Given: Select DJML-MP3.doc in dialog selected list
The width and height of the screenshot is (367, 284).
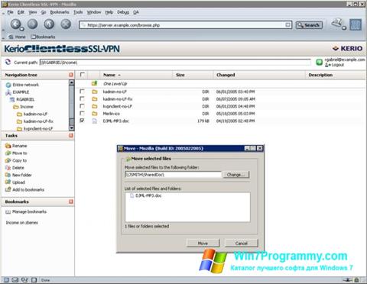Looking at the screenshot, I should [146, 195].
